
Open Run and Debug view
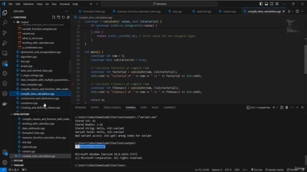click(5, 43)
